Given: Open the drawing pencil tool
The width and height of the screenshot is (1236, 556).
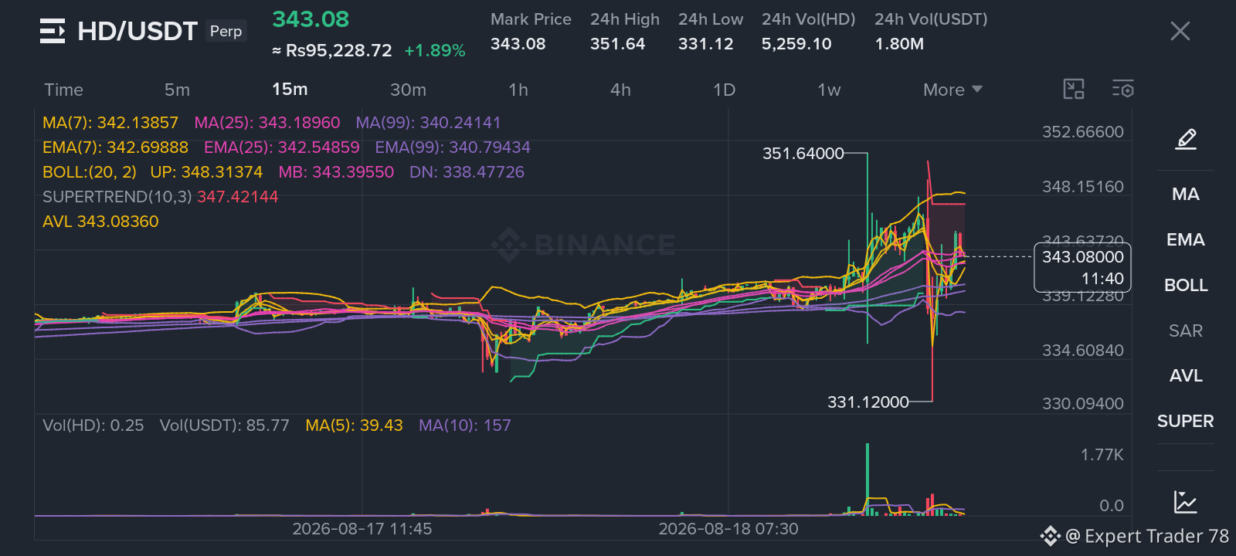Looking at the screenshot, I should [1186, 139].
